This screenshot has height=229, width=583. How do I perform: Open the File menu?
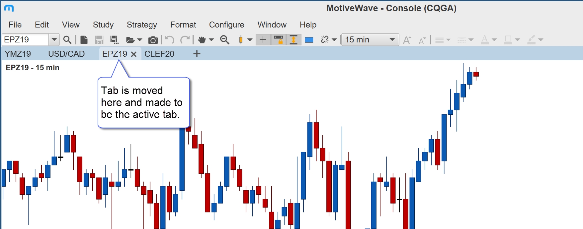pos(15,25)
